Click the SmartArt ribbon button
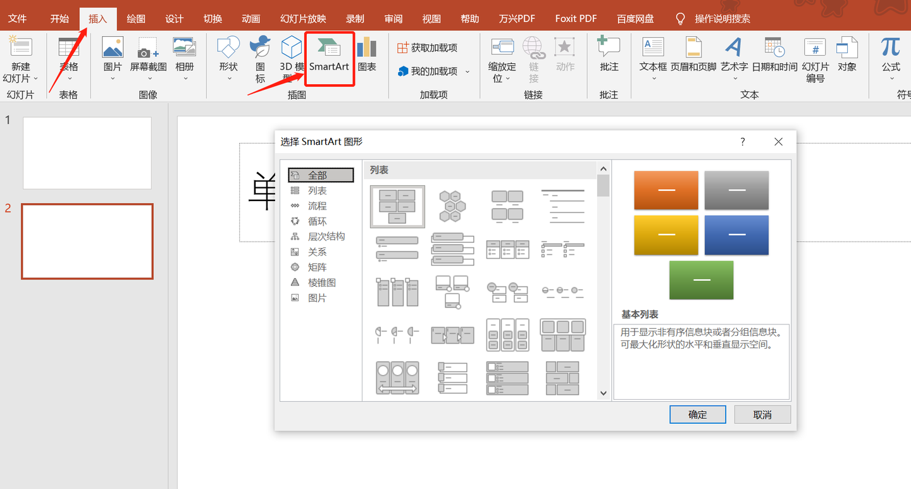The image size is (911, 489). [329, 59]
